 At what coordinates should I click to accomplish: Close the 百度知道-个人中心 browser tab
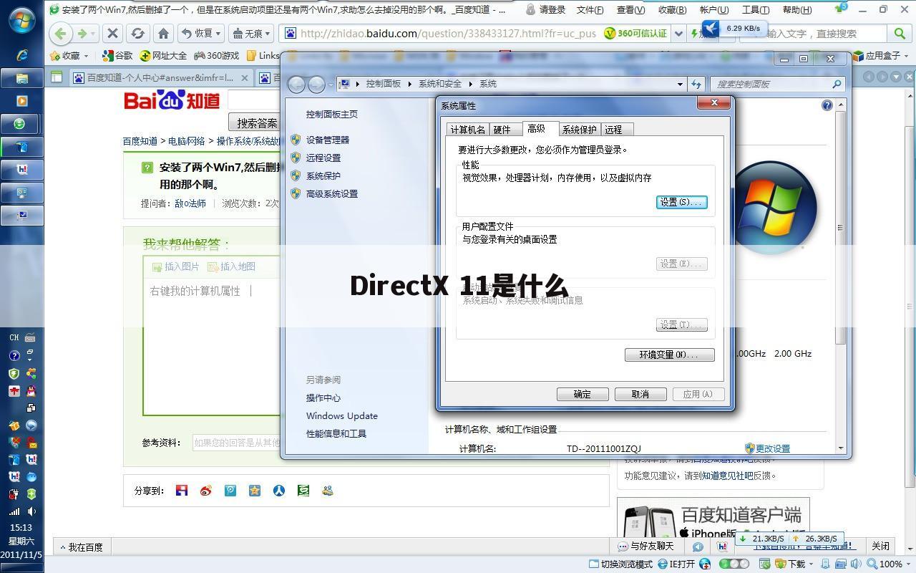point(245,77)
